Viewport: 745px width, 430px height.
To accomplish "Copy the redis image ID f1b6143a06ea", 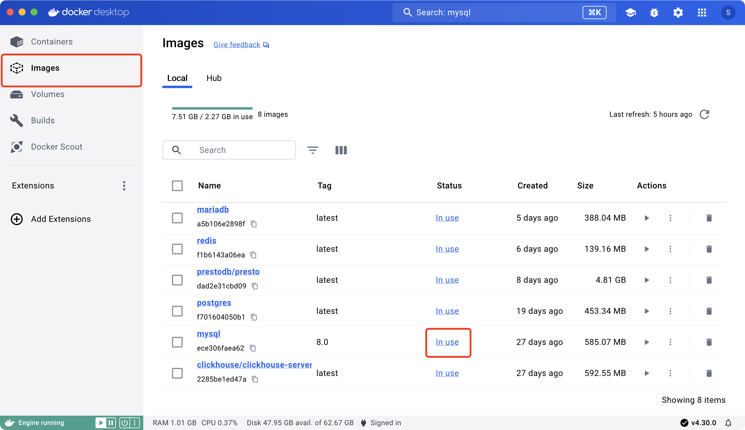I will [x=253, y=255].
